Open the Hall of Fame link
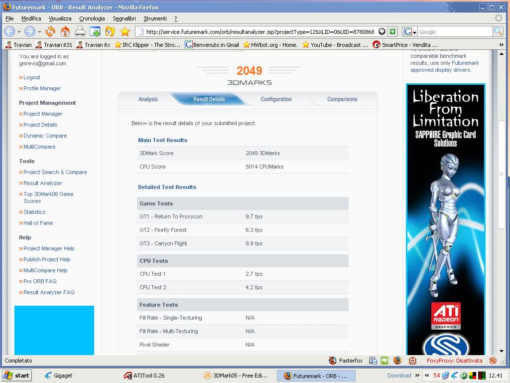This screenshot has width=510, height=383. tap(38, 223)
